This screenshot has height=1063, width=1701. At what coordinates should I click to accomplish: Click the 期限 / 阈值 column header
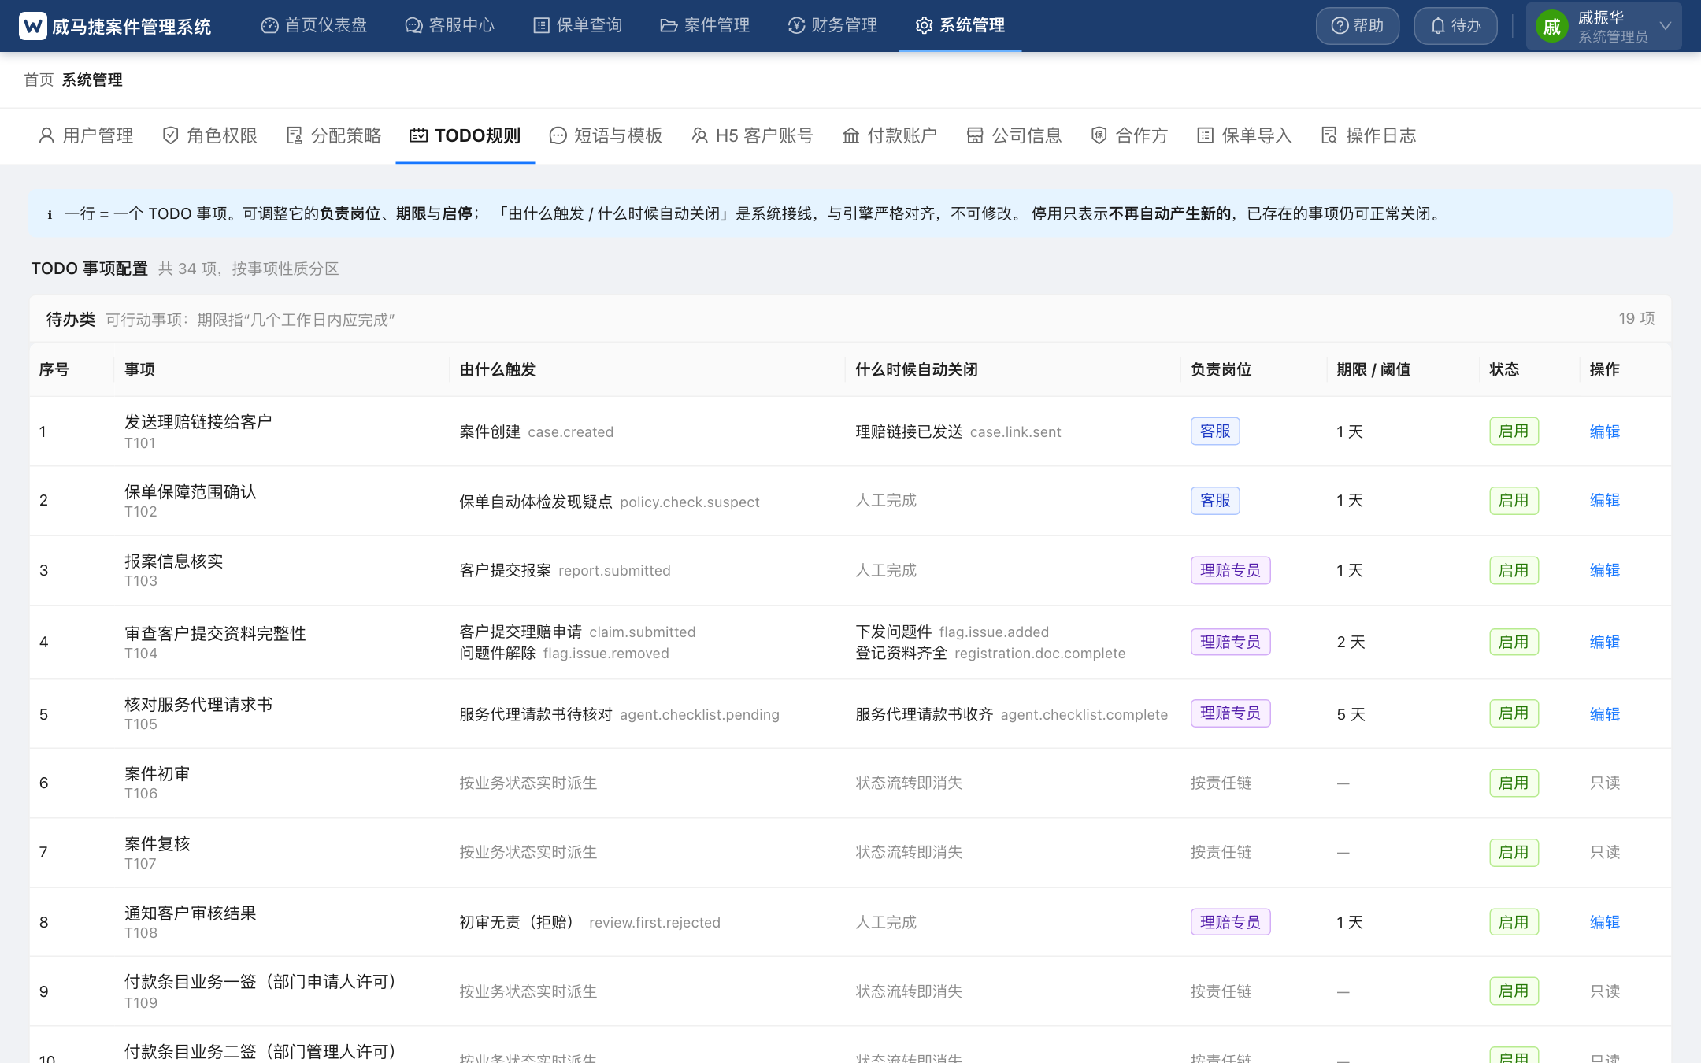1373,369
